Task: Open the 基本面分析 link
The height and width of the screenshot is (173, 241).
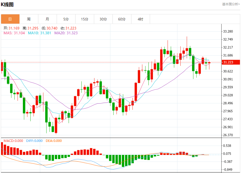Action: (231, 4)
